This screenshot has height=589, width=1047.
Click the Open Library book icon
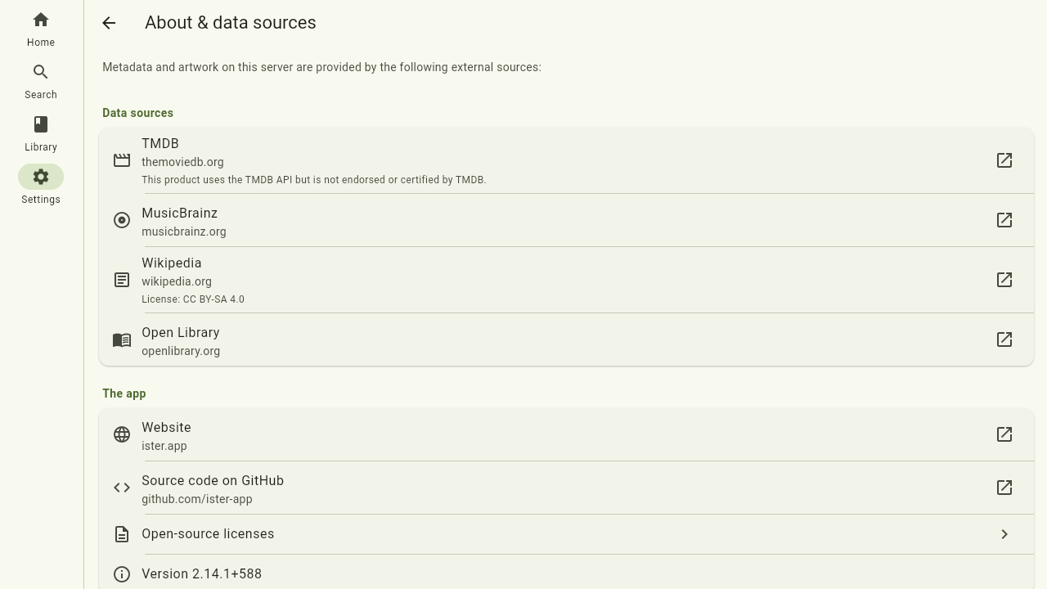point(122,339)
